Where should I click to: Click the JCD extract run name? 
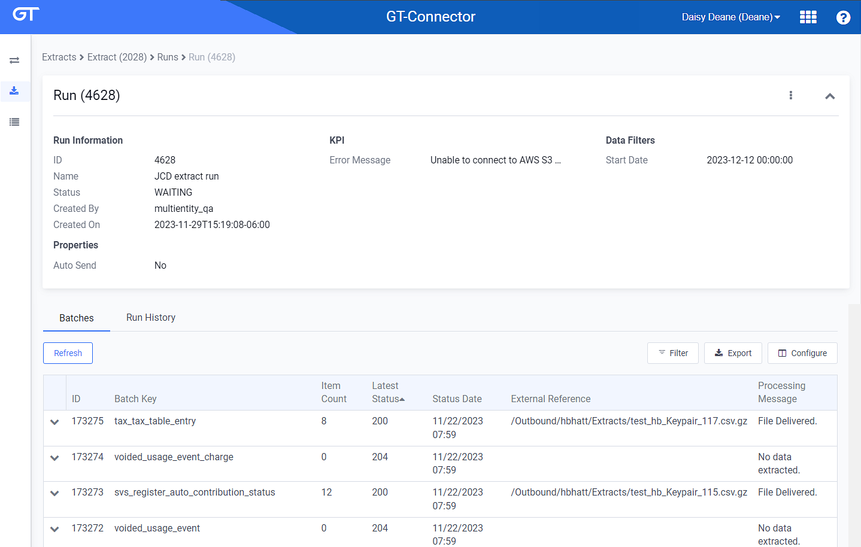point(186,176)
